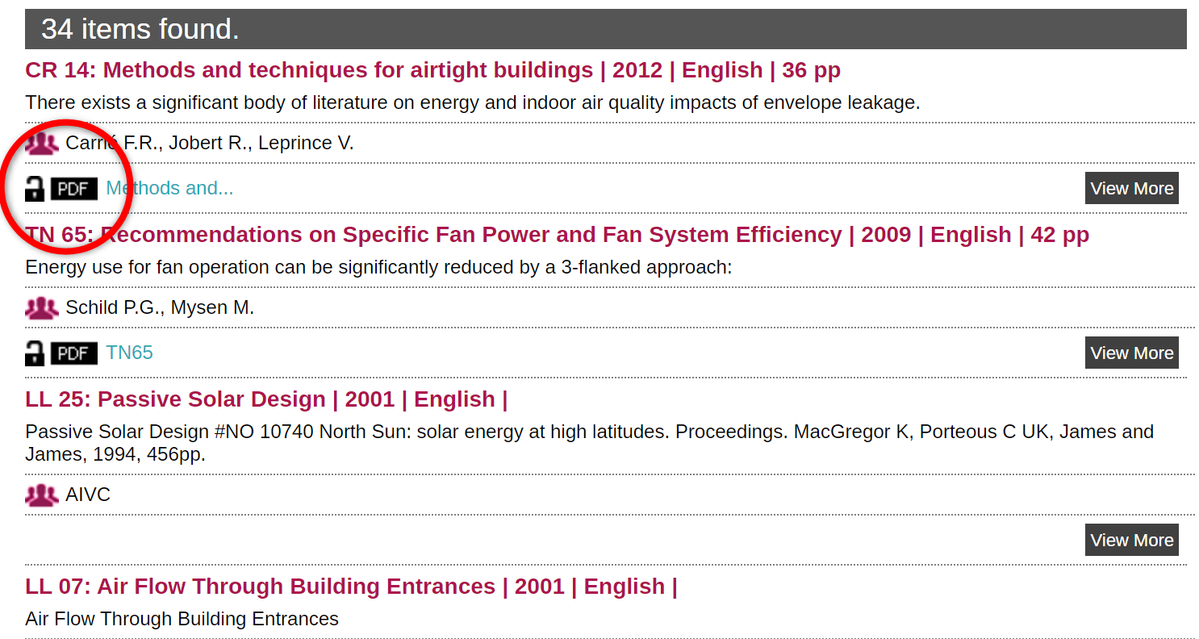Image resolution: width=1199 pixels, height=639 pixels.
Task: Click author names Carrié, Jobert, Leprince
Action: click(210, 144)
